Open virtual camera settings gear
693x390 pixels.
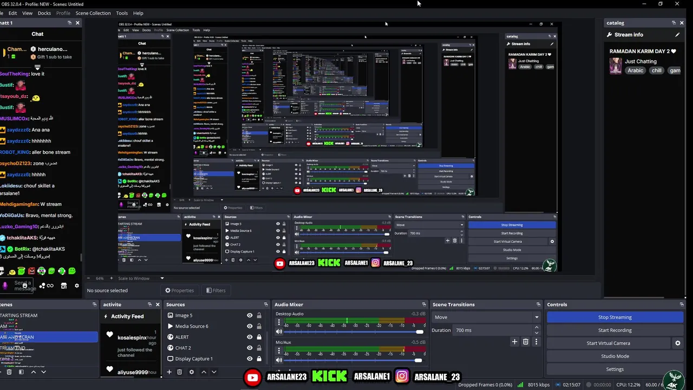pos(677,343)
